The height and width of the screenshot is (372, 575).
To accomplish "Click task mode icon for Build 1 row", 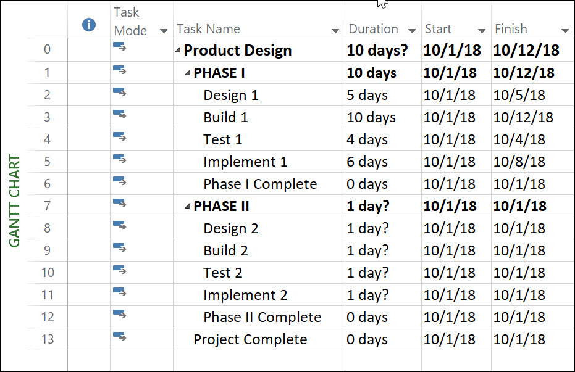I will pos(120,114).
